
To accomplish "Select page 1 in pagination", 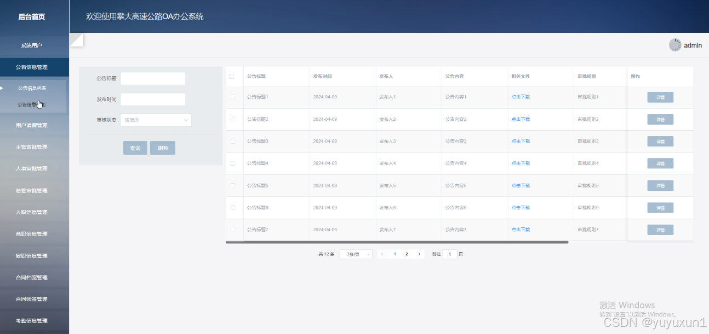I will pyautogui.click(x=395, y=254).
